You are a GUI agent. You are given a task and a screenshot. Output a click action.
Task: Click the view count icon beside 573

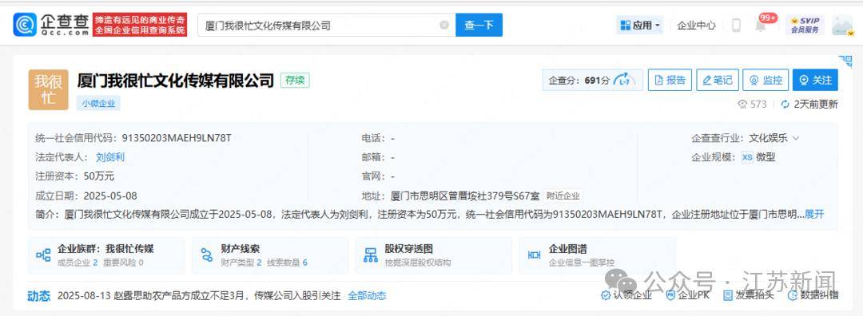coord(743,105)
